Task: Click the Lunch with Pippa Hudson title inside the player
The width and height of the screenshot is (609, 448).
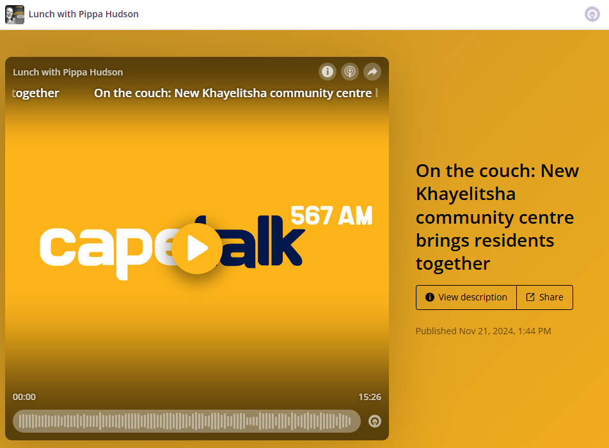Action: coord(68,72)
